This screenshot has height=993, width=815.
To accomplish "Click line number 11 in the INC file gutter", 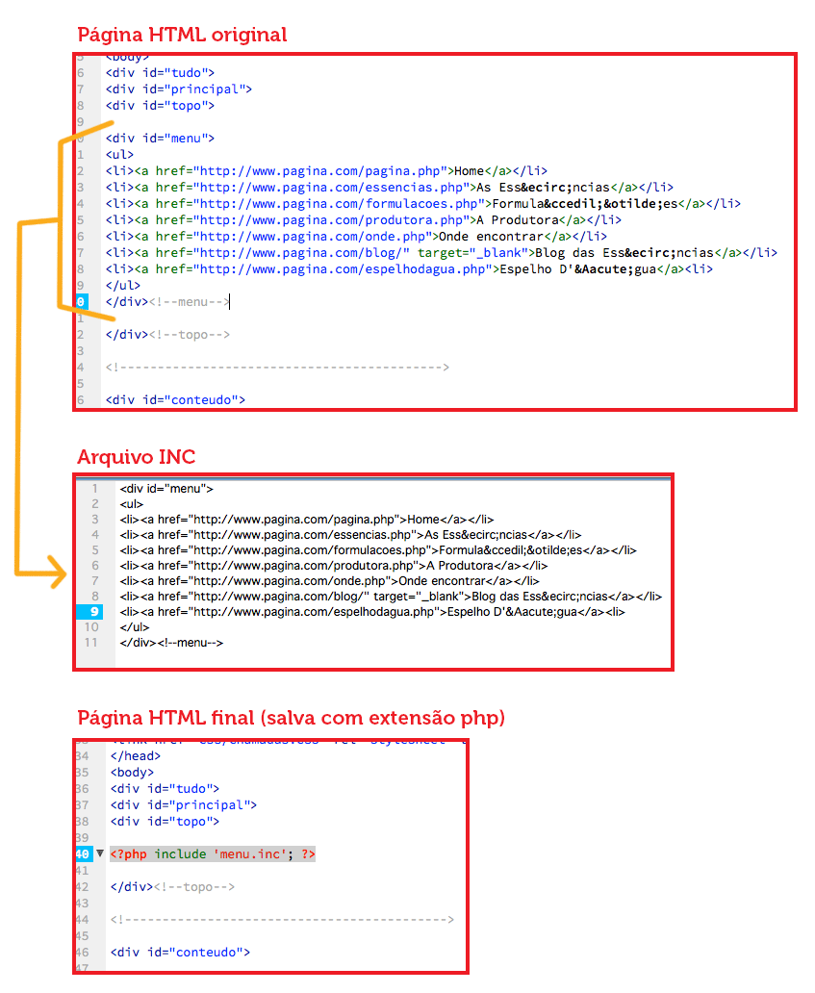I will tap(91, 643).
